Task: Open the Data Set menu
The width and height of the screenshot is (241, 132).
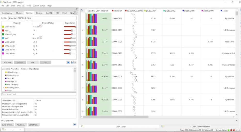Action: 21,6
